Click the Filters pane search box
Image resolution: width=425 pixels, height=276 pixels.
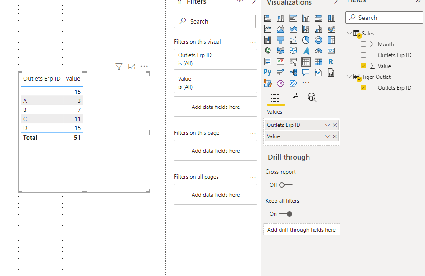coord(215,21)
